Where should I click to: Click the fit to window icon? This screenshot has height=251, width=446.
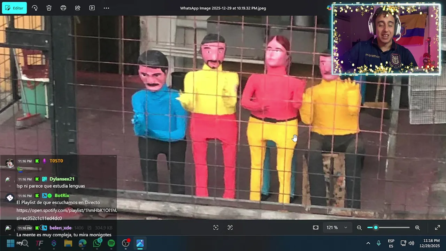(x=316, y=228)
